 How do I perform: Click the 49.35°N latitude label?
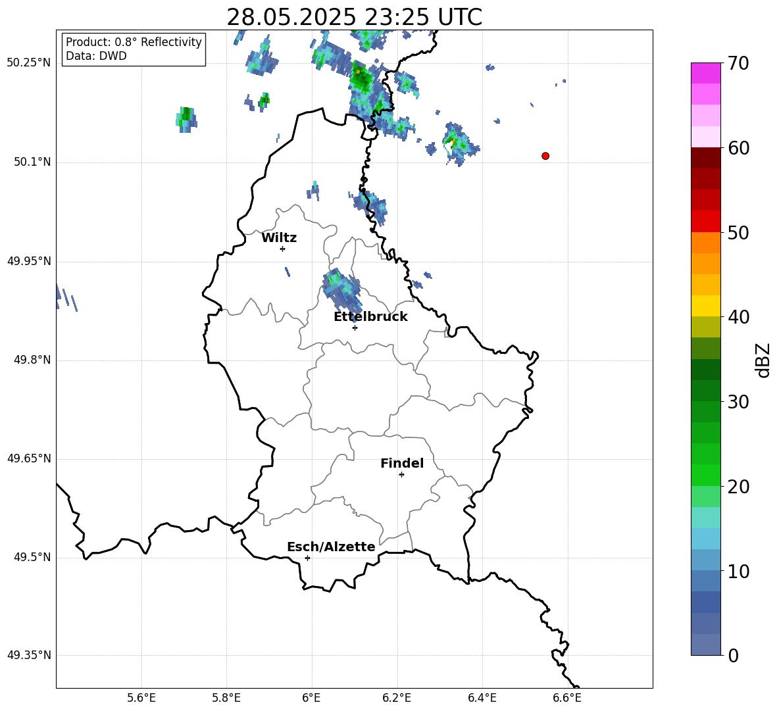pyautogui.click(x=29, y=655)
